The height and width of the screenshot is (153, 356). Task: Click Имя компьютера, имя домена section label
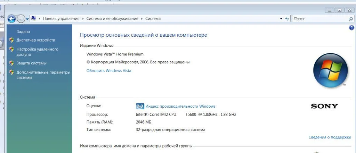click(x=136, y=146)
